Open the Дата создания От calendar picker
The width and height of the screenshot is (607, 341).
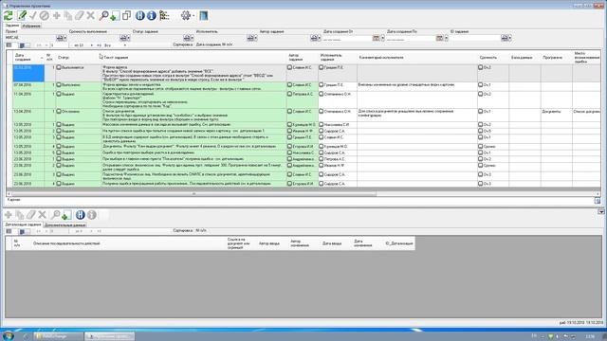377,38
